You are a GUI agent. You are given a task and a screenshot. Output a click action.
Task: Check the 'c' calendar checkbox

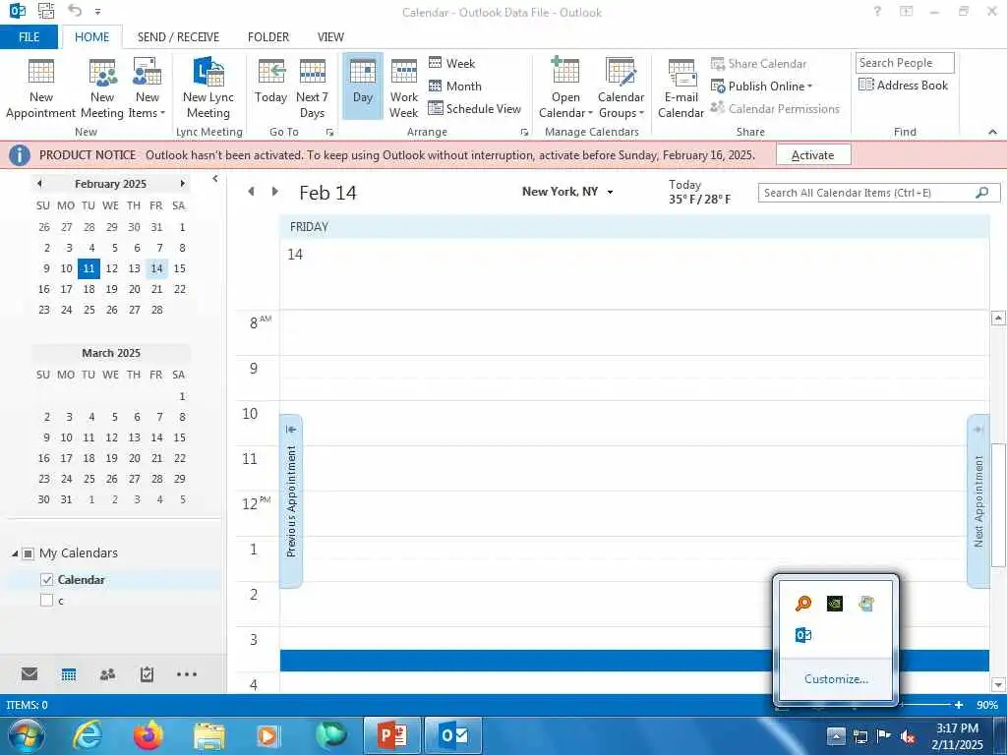tap(46, 601)
